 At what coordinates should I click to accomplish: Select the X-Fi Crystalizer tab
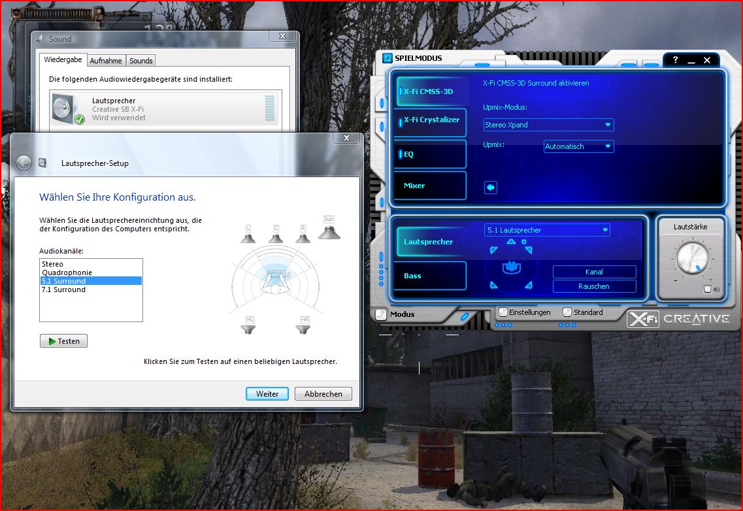[430, 122]
